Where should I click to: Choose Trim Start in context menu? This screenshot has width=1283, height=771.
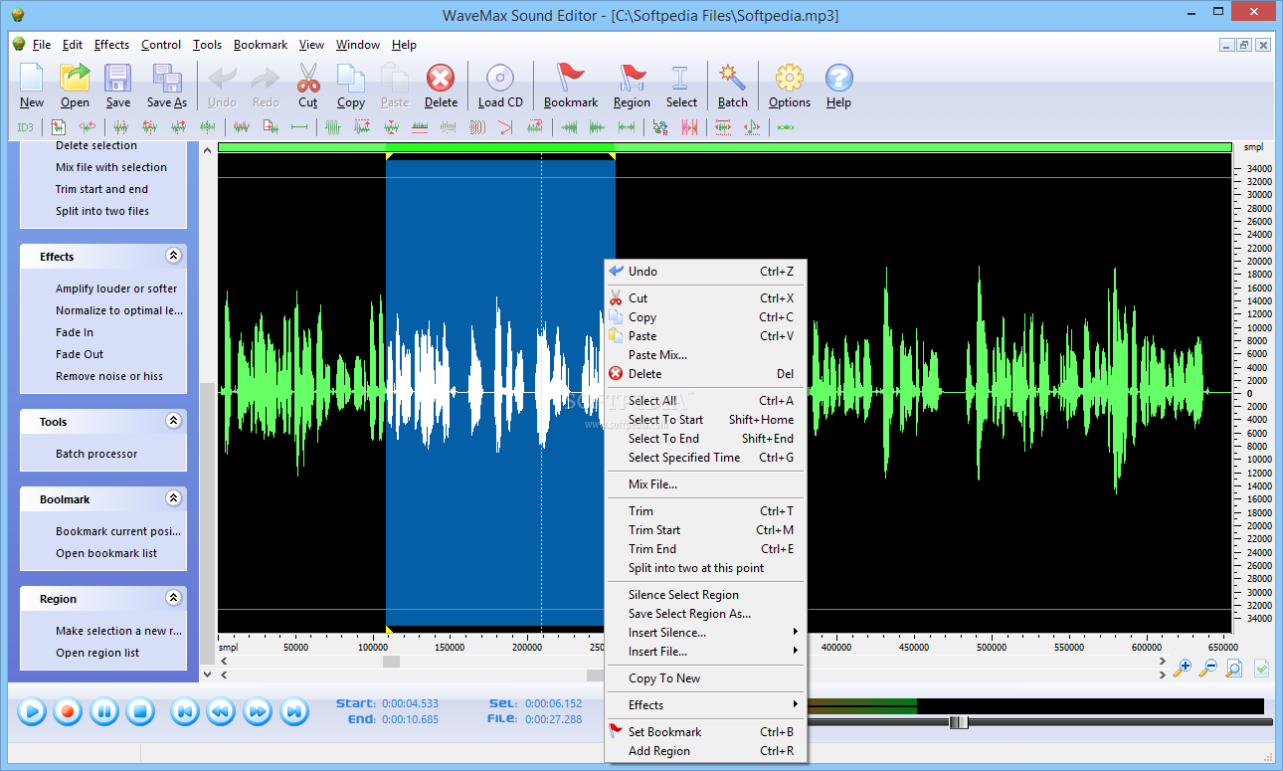pos(705,530)
